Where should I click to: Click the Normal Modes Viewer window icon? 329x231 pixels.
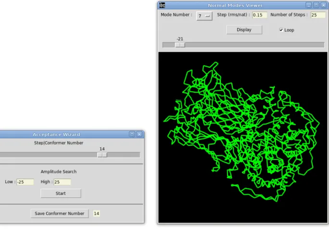pyautogui.click(x=162, y=5)
